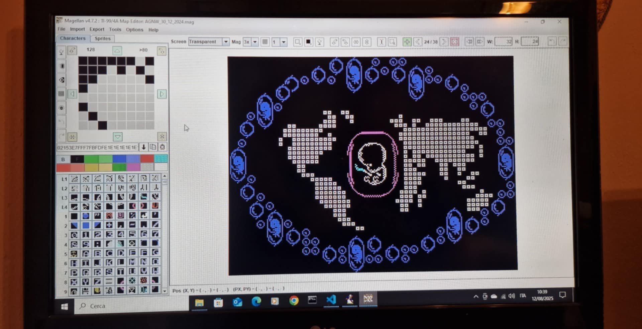Click the character hex string field
This screenshot has width=642, height=329.
coord(97,147)
